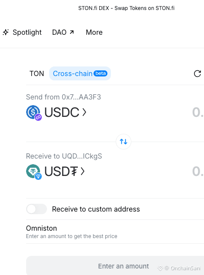The width and height of the screenshot is (204, 275).
Task: Swap send and receive tokens arrows
Action: point(124,142)
